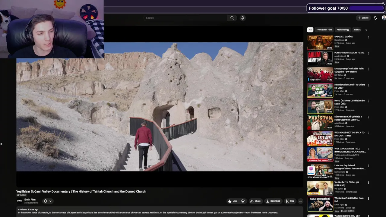
Task: Open Emin Film channel avatar
Action: [x=19, y=201]
